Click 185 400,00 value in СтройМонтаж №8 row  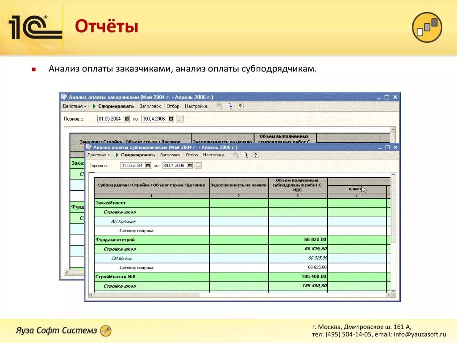tap(314, 276)
